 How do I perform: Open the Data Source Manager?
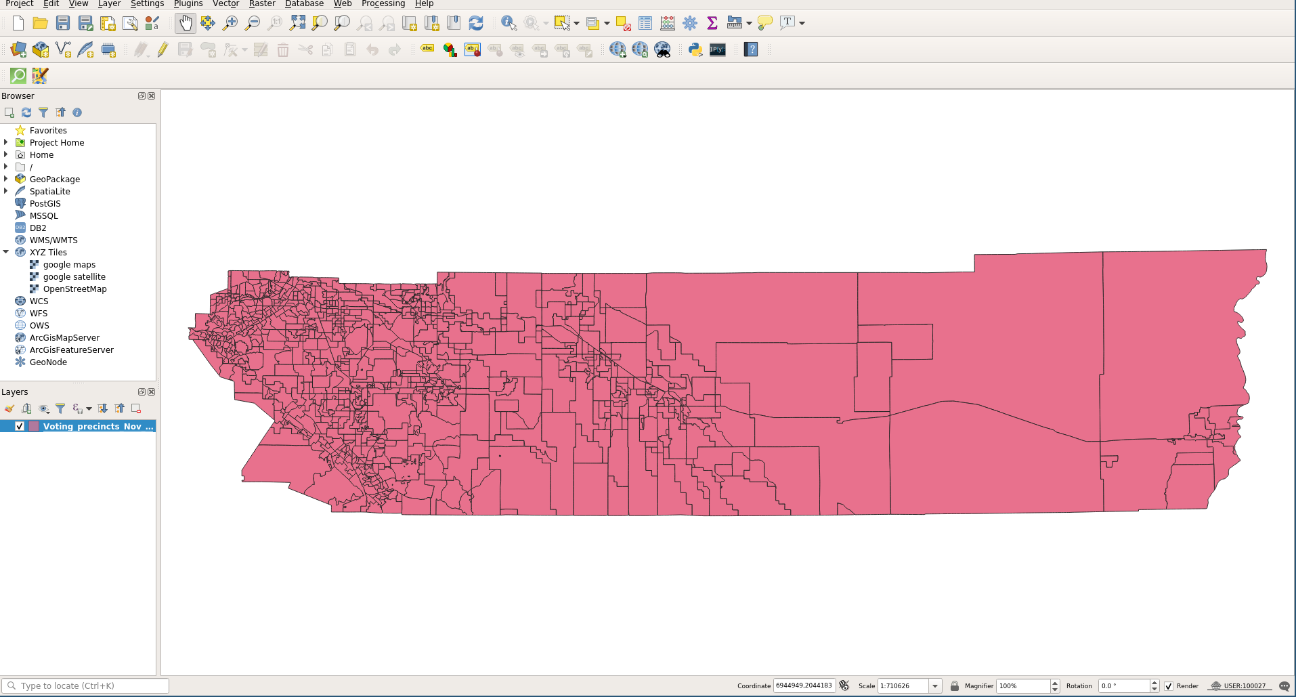[x=18, y=49]
